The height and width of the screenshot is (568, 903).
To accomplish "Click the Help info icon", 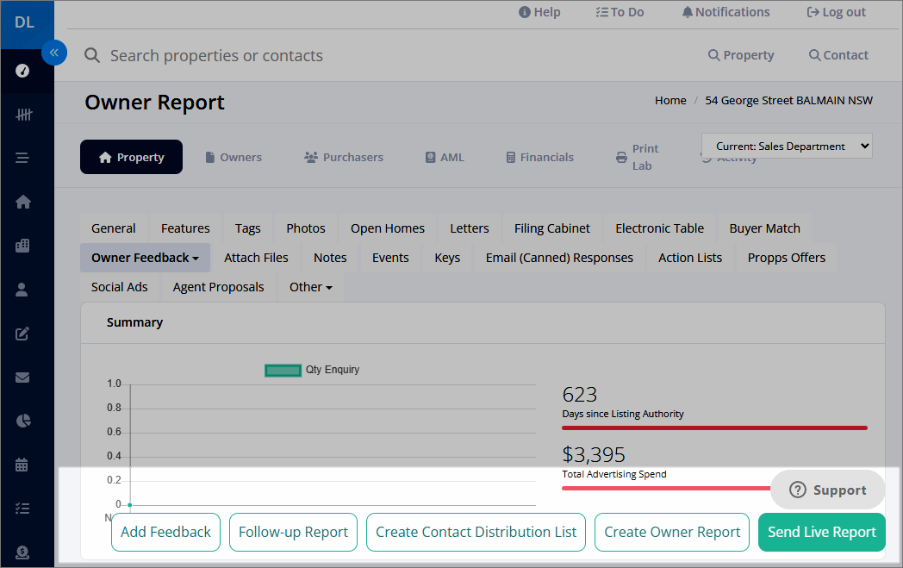I will 524,11.
